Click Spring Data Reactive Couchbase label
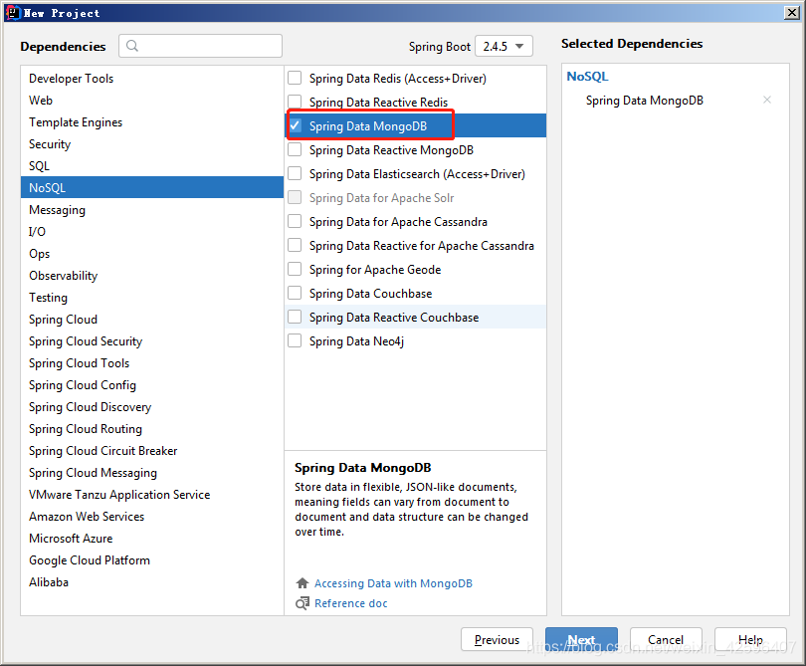 point(394,318)
